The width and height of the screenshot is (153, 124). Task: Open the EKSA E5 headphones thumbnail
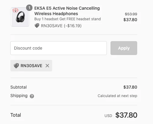20,17
